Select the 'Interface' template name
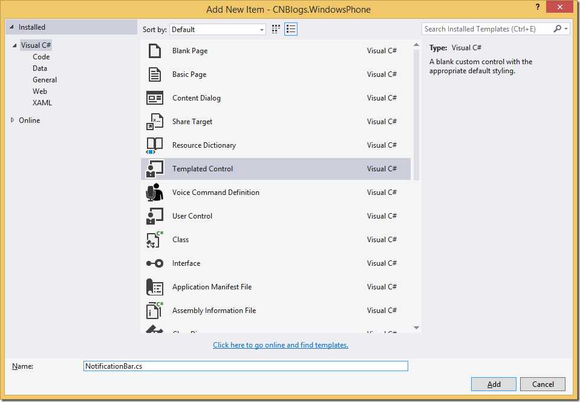Screen dimensions: 580x402 [186, 263]
